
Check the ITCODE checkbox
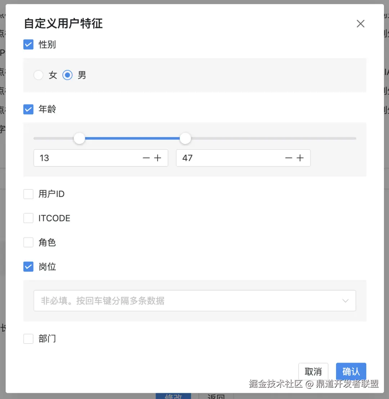click(28, 218)
